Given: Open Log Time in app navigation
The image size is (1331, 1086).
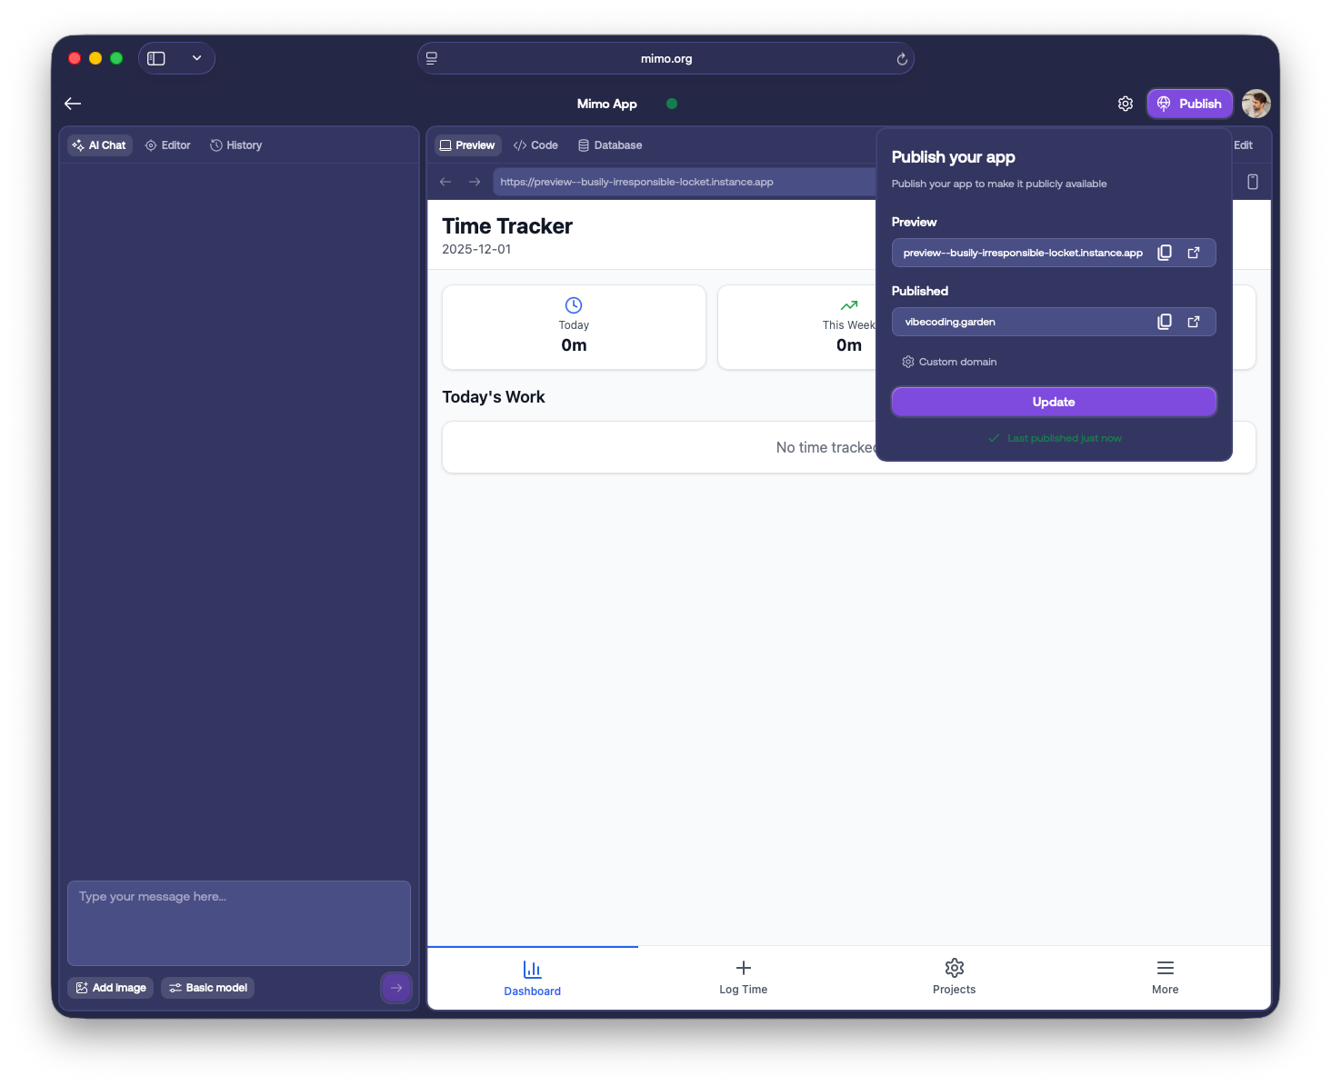Looking at the screenshot, I should pos(743,977).
